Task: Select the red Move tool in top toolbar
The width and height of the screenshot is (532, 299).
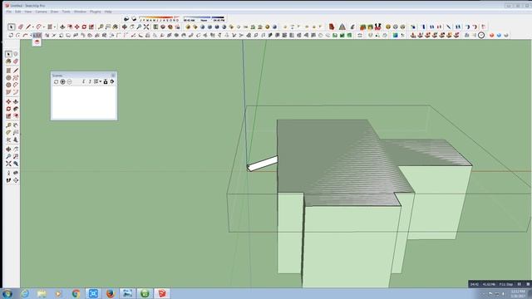Action: (77, 27)
